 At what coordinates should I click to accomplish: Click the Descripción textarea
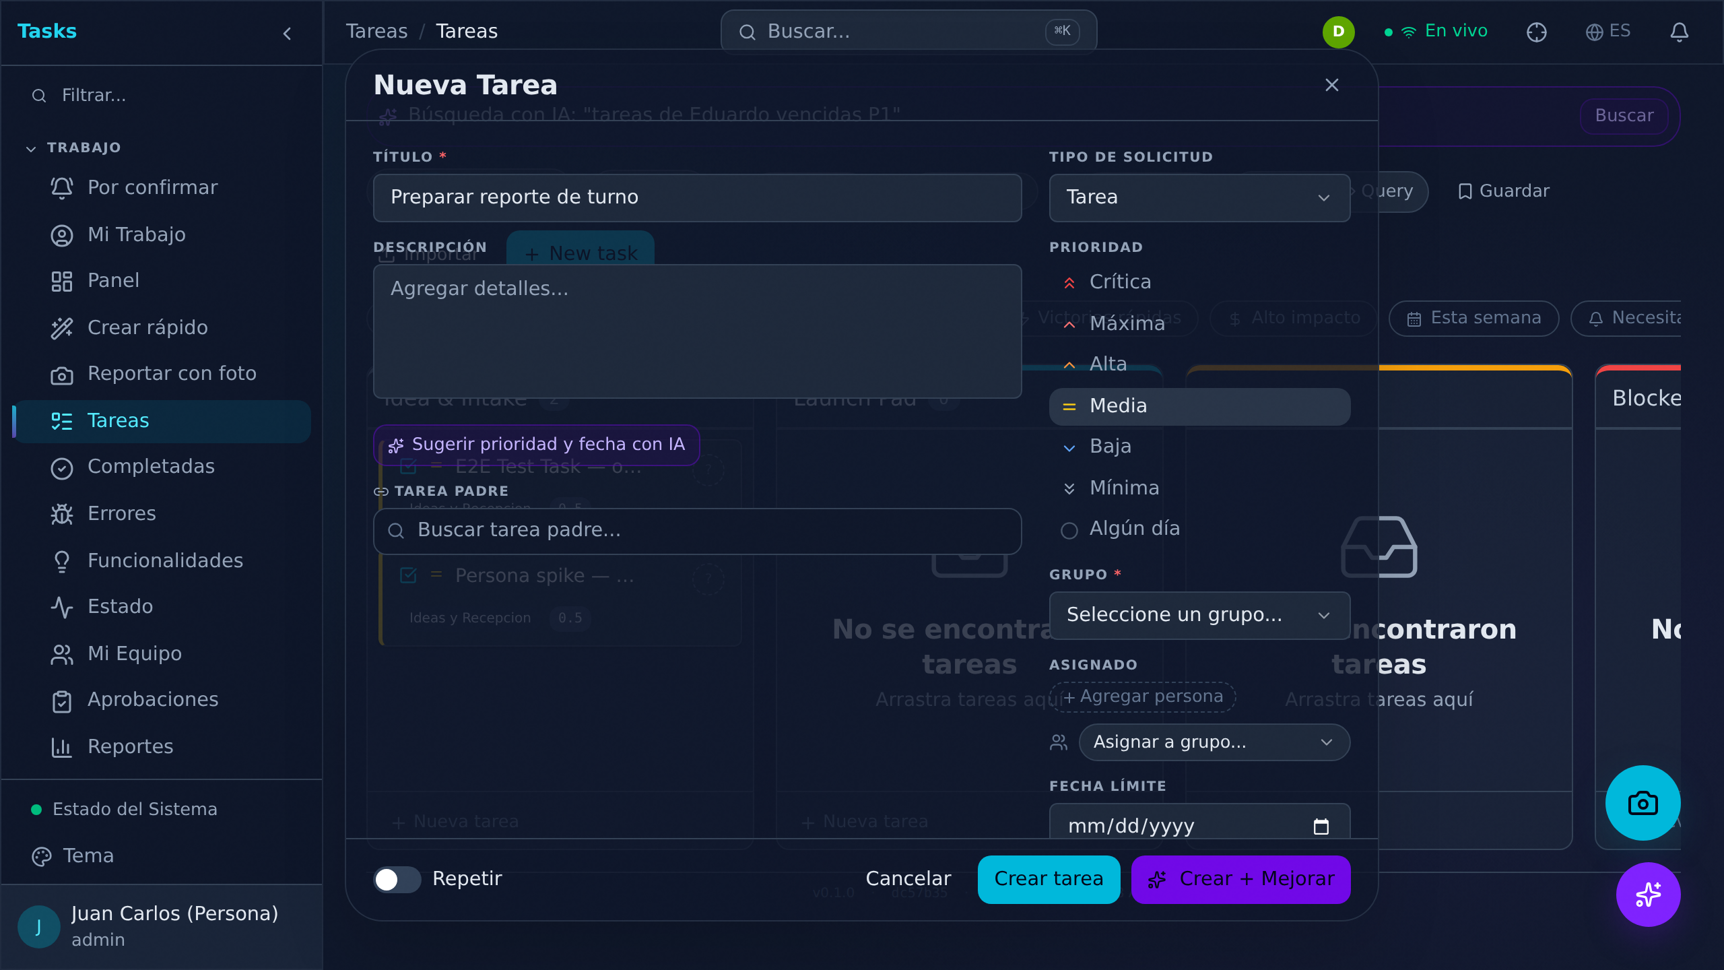point(697,331)
